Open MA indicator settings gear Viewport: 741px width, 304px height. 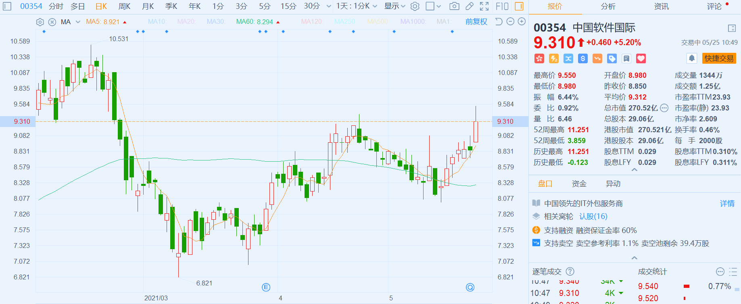[x=40, y=22]
